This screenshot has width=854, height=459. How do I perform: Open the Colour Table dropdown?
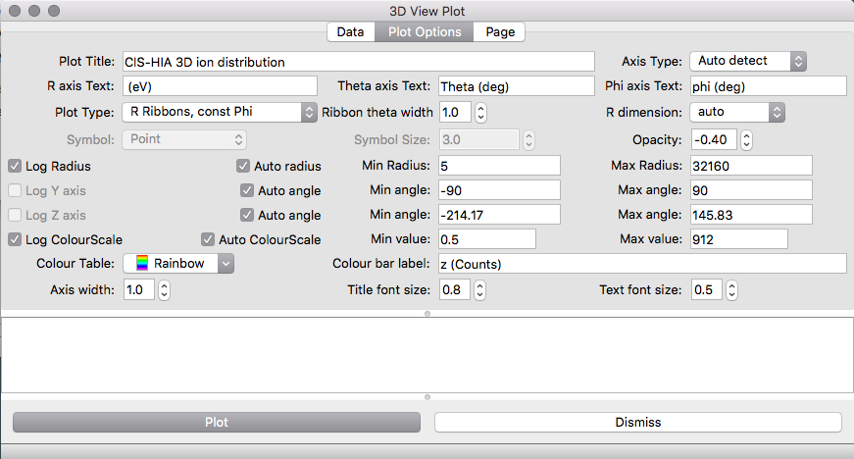point(178,264)
